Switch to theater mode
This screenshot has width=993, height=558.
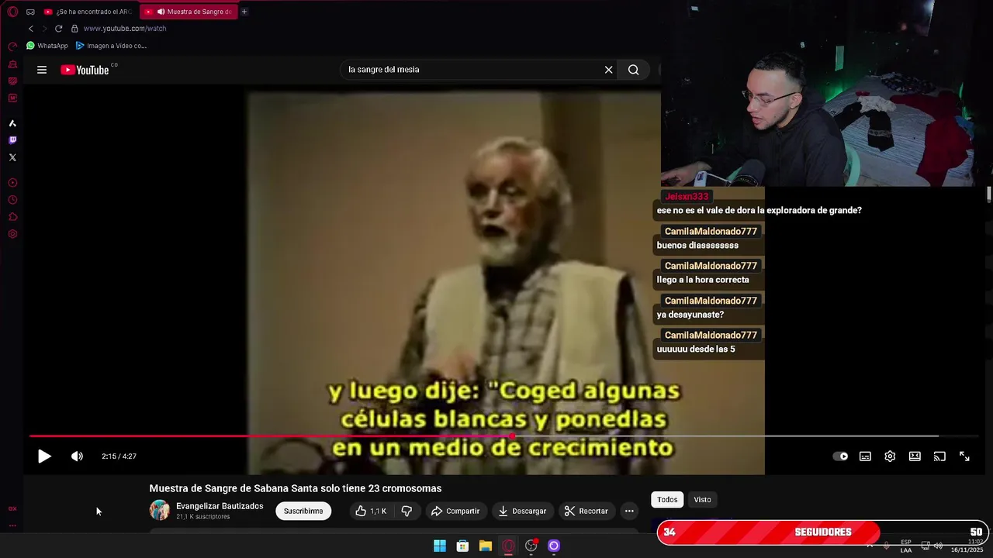point(915,456)
